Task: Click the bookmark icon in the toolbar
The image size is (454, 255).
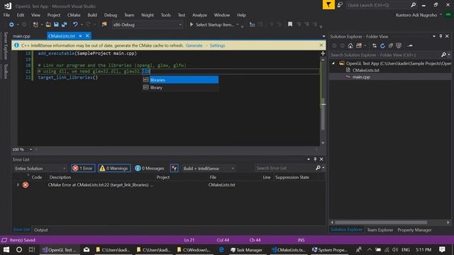Action: coord(290,25)
